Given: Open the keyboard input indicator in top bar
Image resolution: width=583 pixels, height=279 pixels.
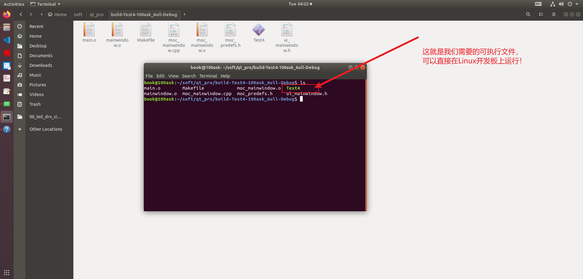Looking at the screenshot, I should [x=538, y=4].
